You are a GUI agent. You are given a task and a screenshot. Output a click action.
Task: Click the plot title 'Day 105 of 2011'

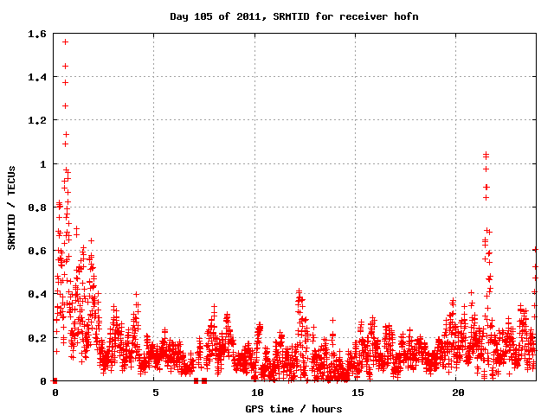click(293, 16)
